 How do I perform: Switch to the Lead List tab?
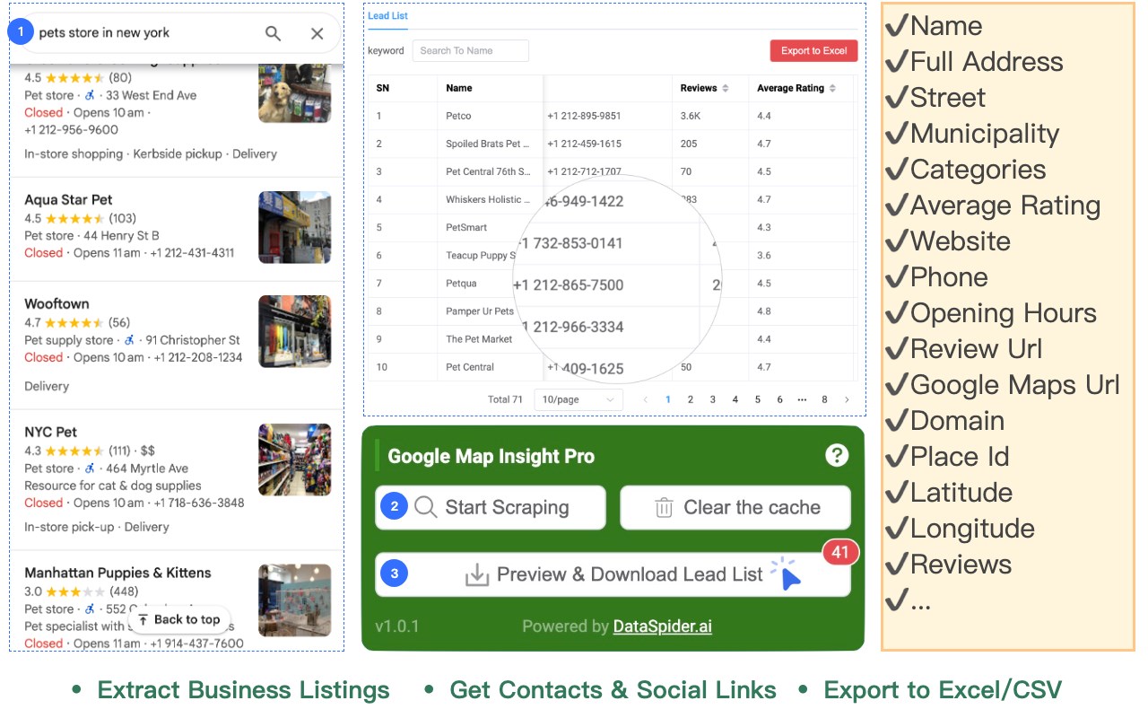click(387, 16)
